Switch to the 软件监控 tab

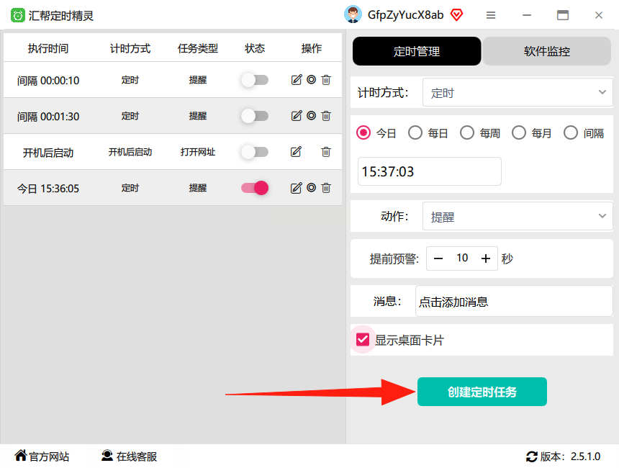pos(547,51)
